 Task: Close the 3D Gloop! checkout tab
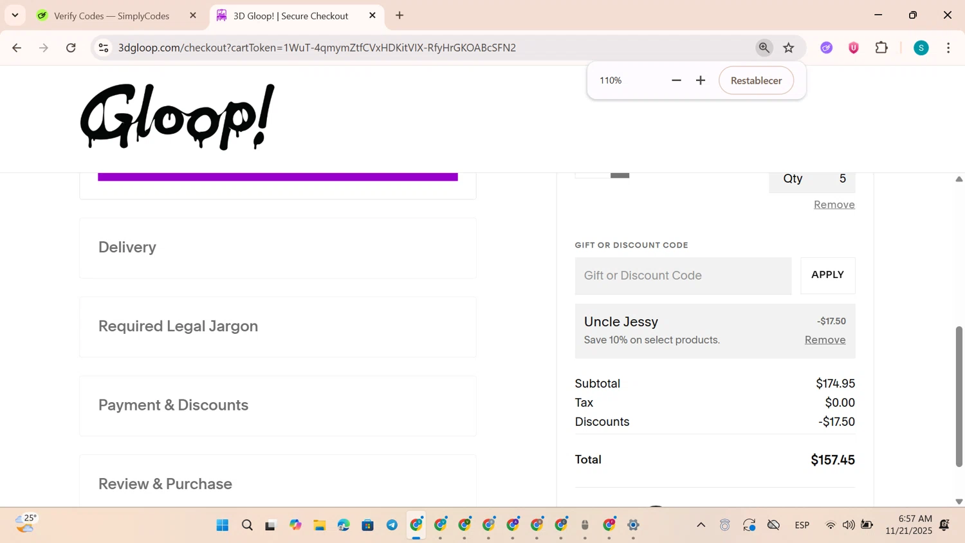tap(372, 15)
